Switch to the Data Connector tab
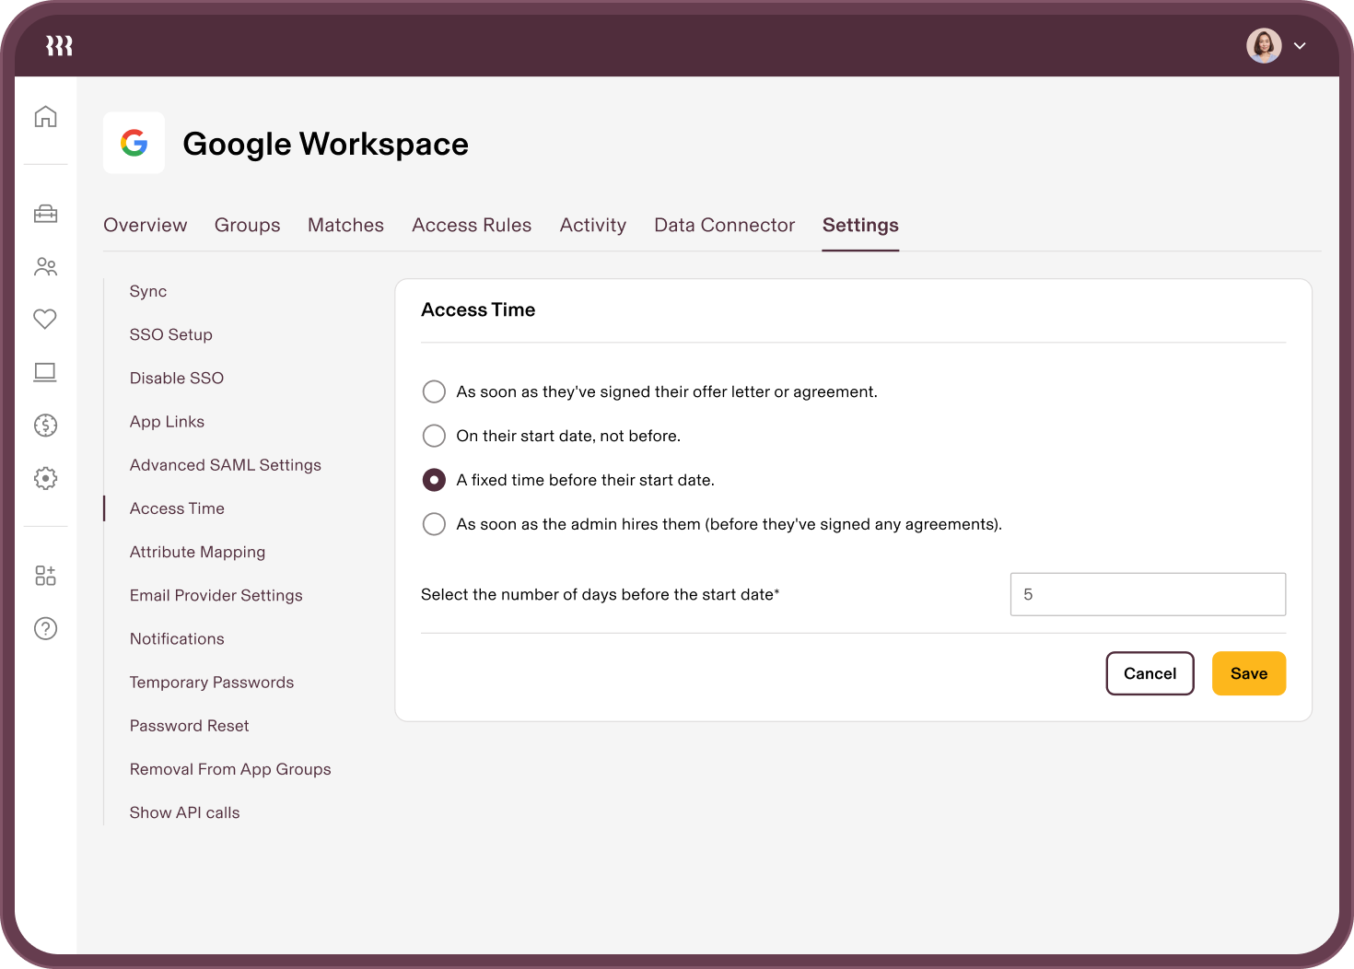1354x969 pixels. [x=725, y=225]
